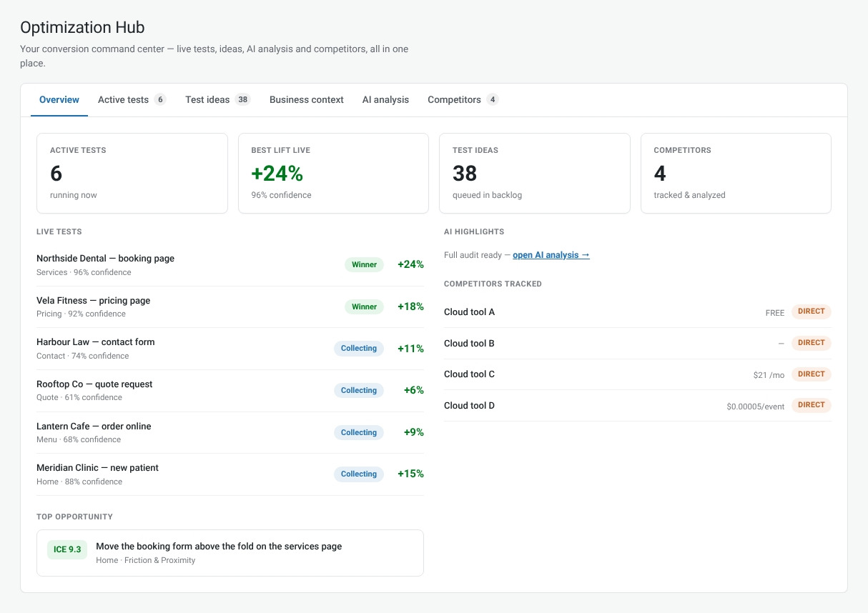This screenshot has width=868, height=613.
Task: Open the top opportunity booking form card
Action: point(230,553)
